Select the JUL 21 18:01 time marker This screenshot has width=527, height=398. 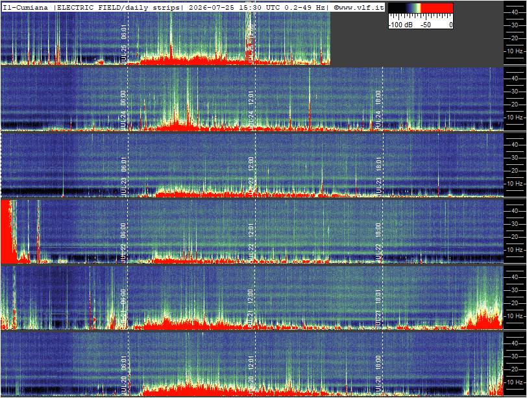pyautogui.click(x=378, y=308)
